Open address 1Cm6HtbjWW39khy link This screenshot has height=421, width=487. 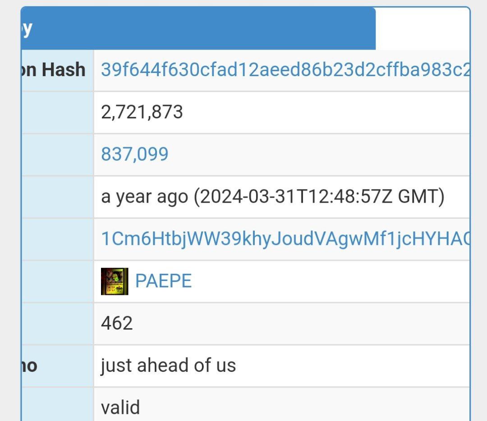pyautogui.click(x=285, y=239)
